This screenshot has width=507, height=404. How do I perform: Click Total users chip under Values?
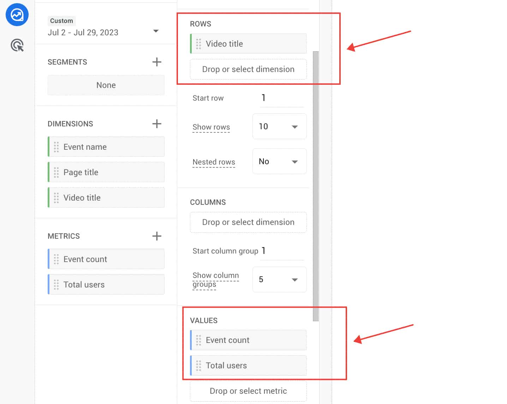pos(248,366)
